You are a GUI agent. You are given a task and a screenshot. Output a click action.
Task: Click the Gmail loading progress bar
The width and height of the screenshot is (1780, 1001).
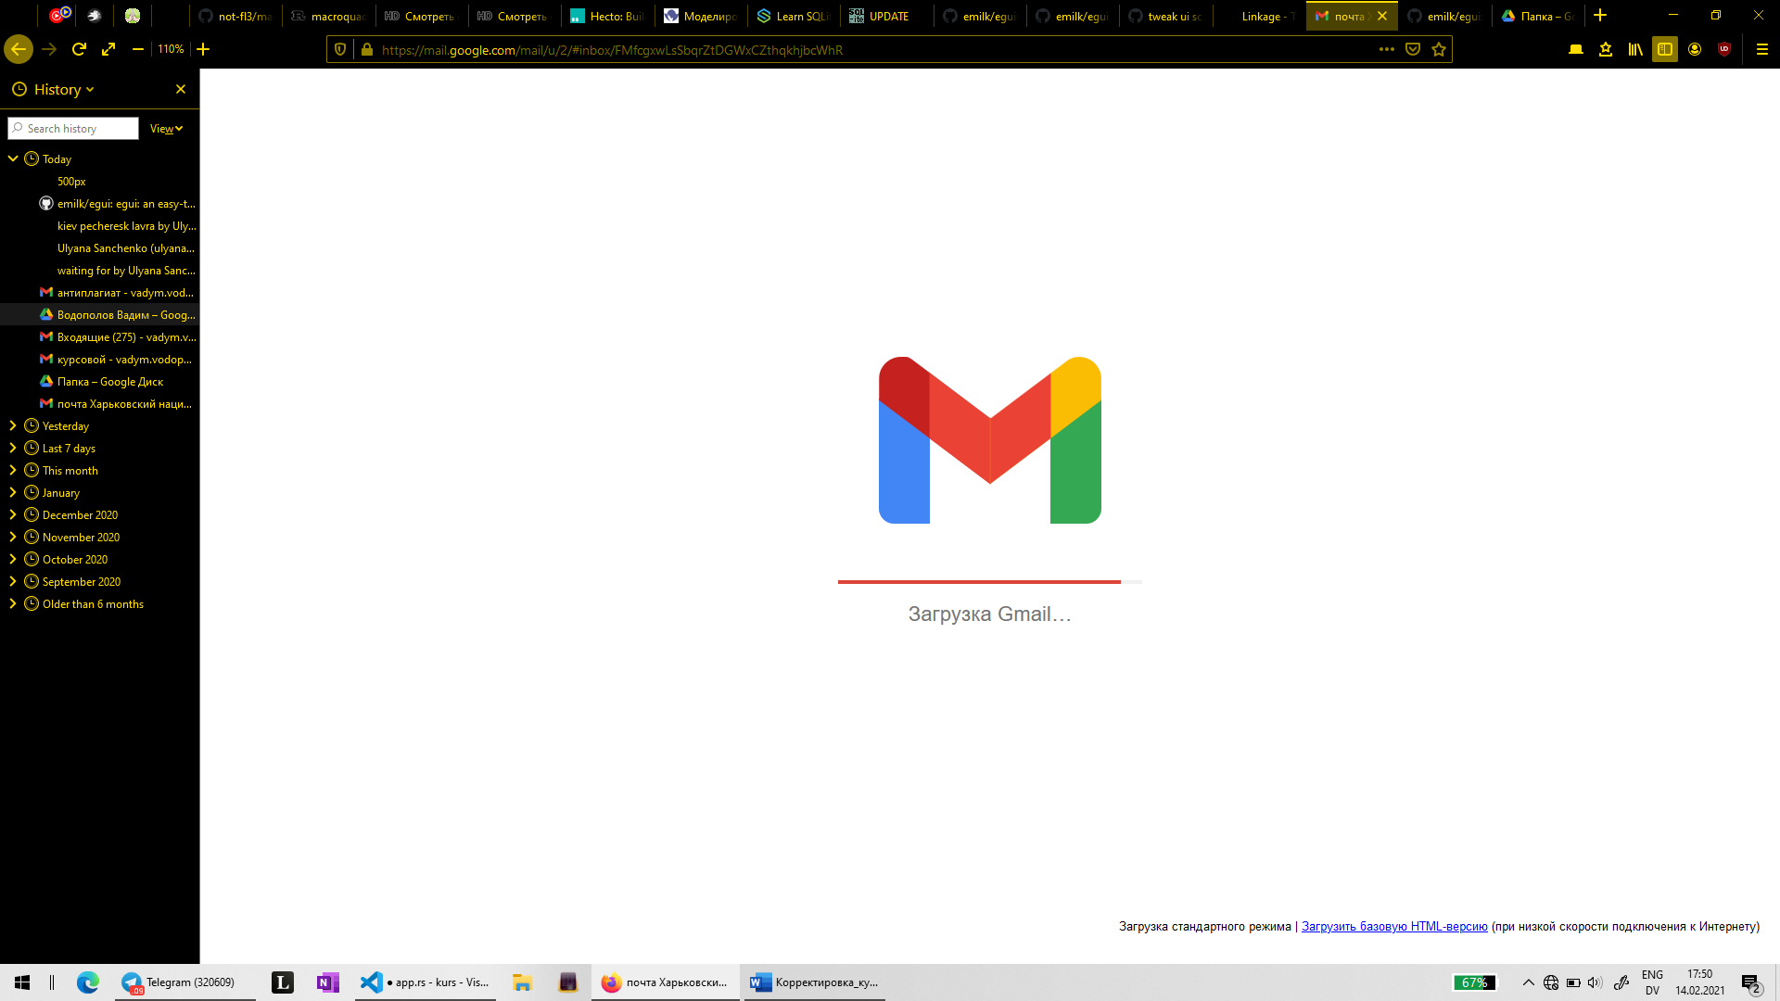989,582
